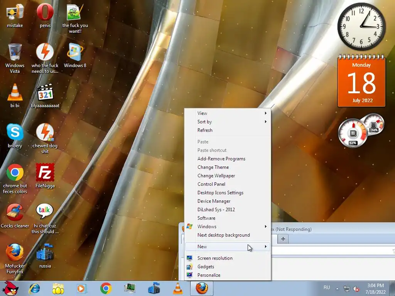Select the Chrome icon on the desktop
The height and width of the screenshot is (296, 395).
[15, 178]
